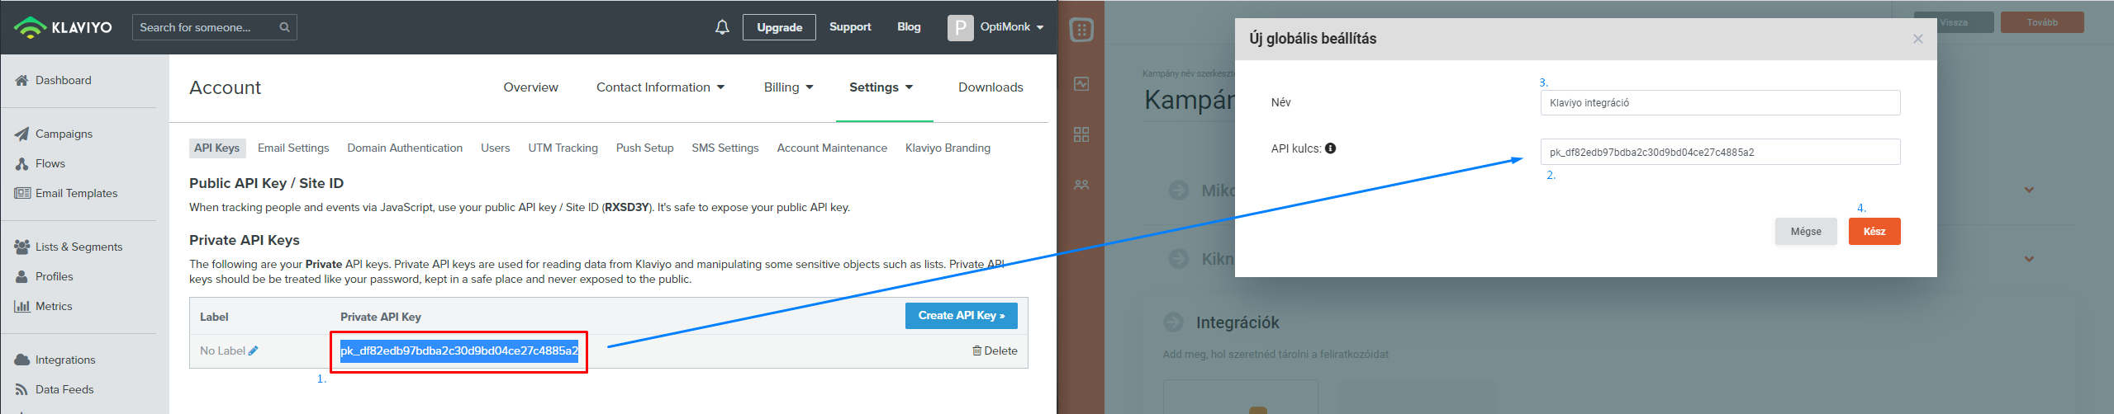Click OptiMonk sidebar analytics icon
The height and width of the screenshot is (414, 2114).
coord(1081,84)
